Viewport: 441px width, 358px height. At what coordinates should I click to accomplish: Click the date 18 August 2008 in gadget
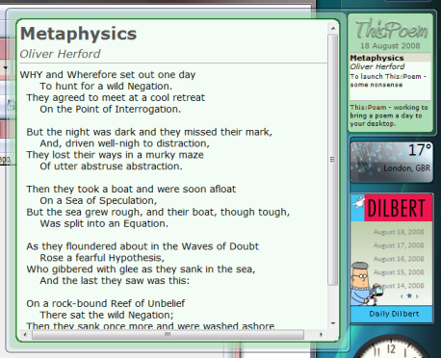click(x=390, y=46)
